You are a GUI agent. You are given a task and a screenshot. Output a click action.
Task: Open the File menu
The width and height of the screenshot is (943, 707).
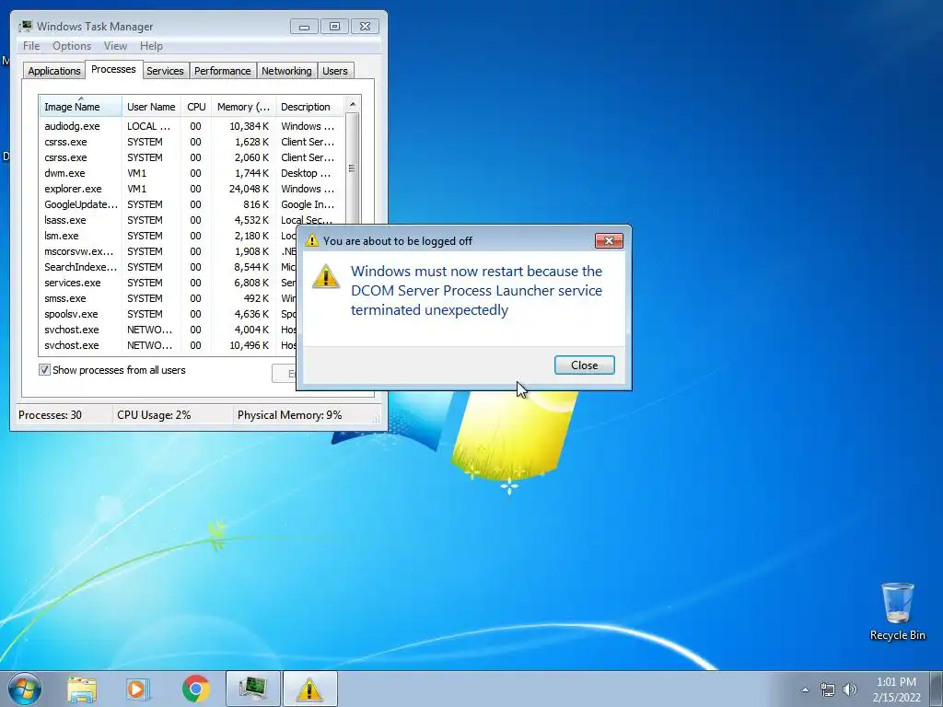(31, 46)
